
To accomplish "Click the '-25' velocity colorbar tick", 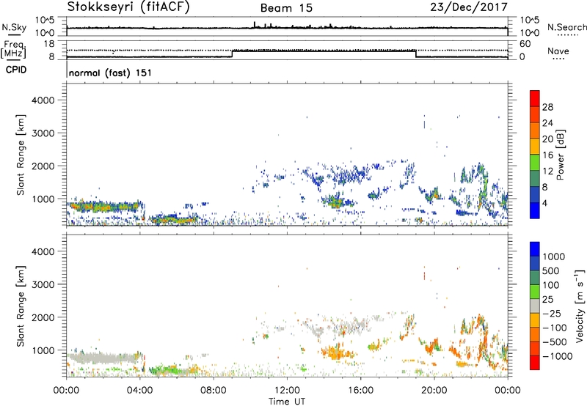I will (x=552, y=313).
